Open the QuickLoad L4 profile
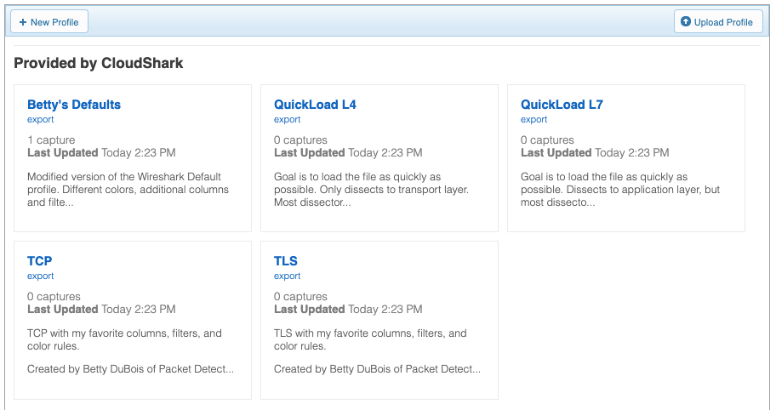Screen dimensions: 776x410 [315, 105]
